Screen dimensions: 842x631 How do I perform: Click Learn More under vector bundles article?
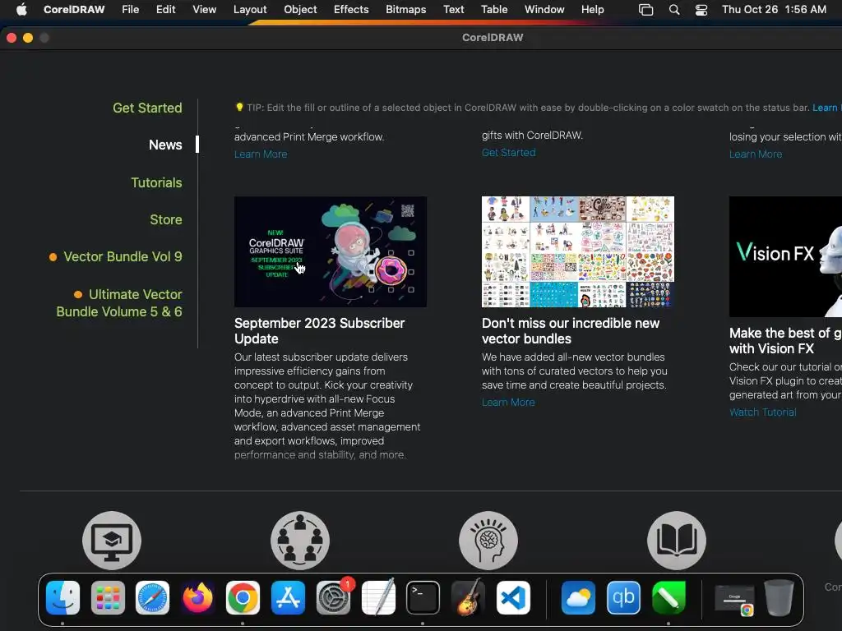[x=508, y=402]
